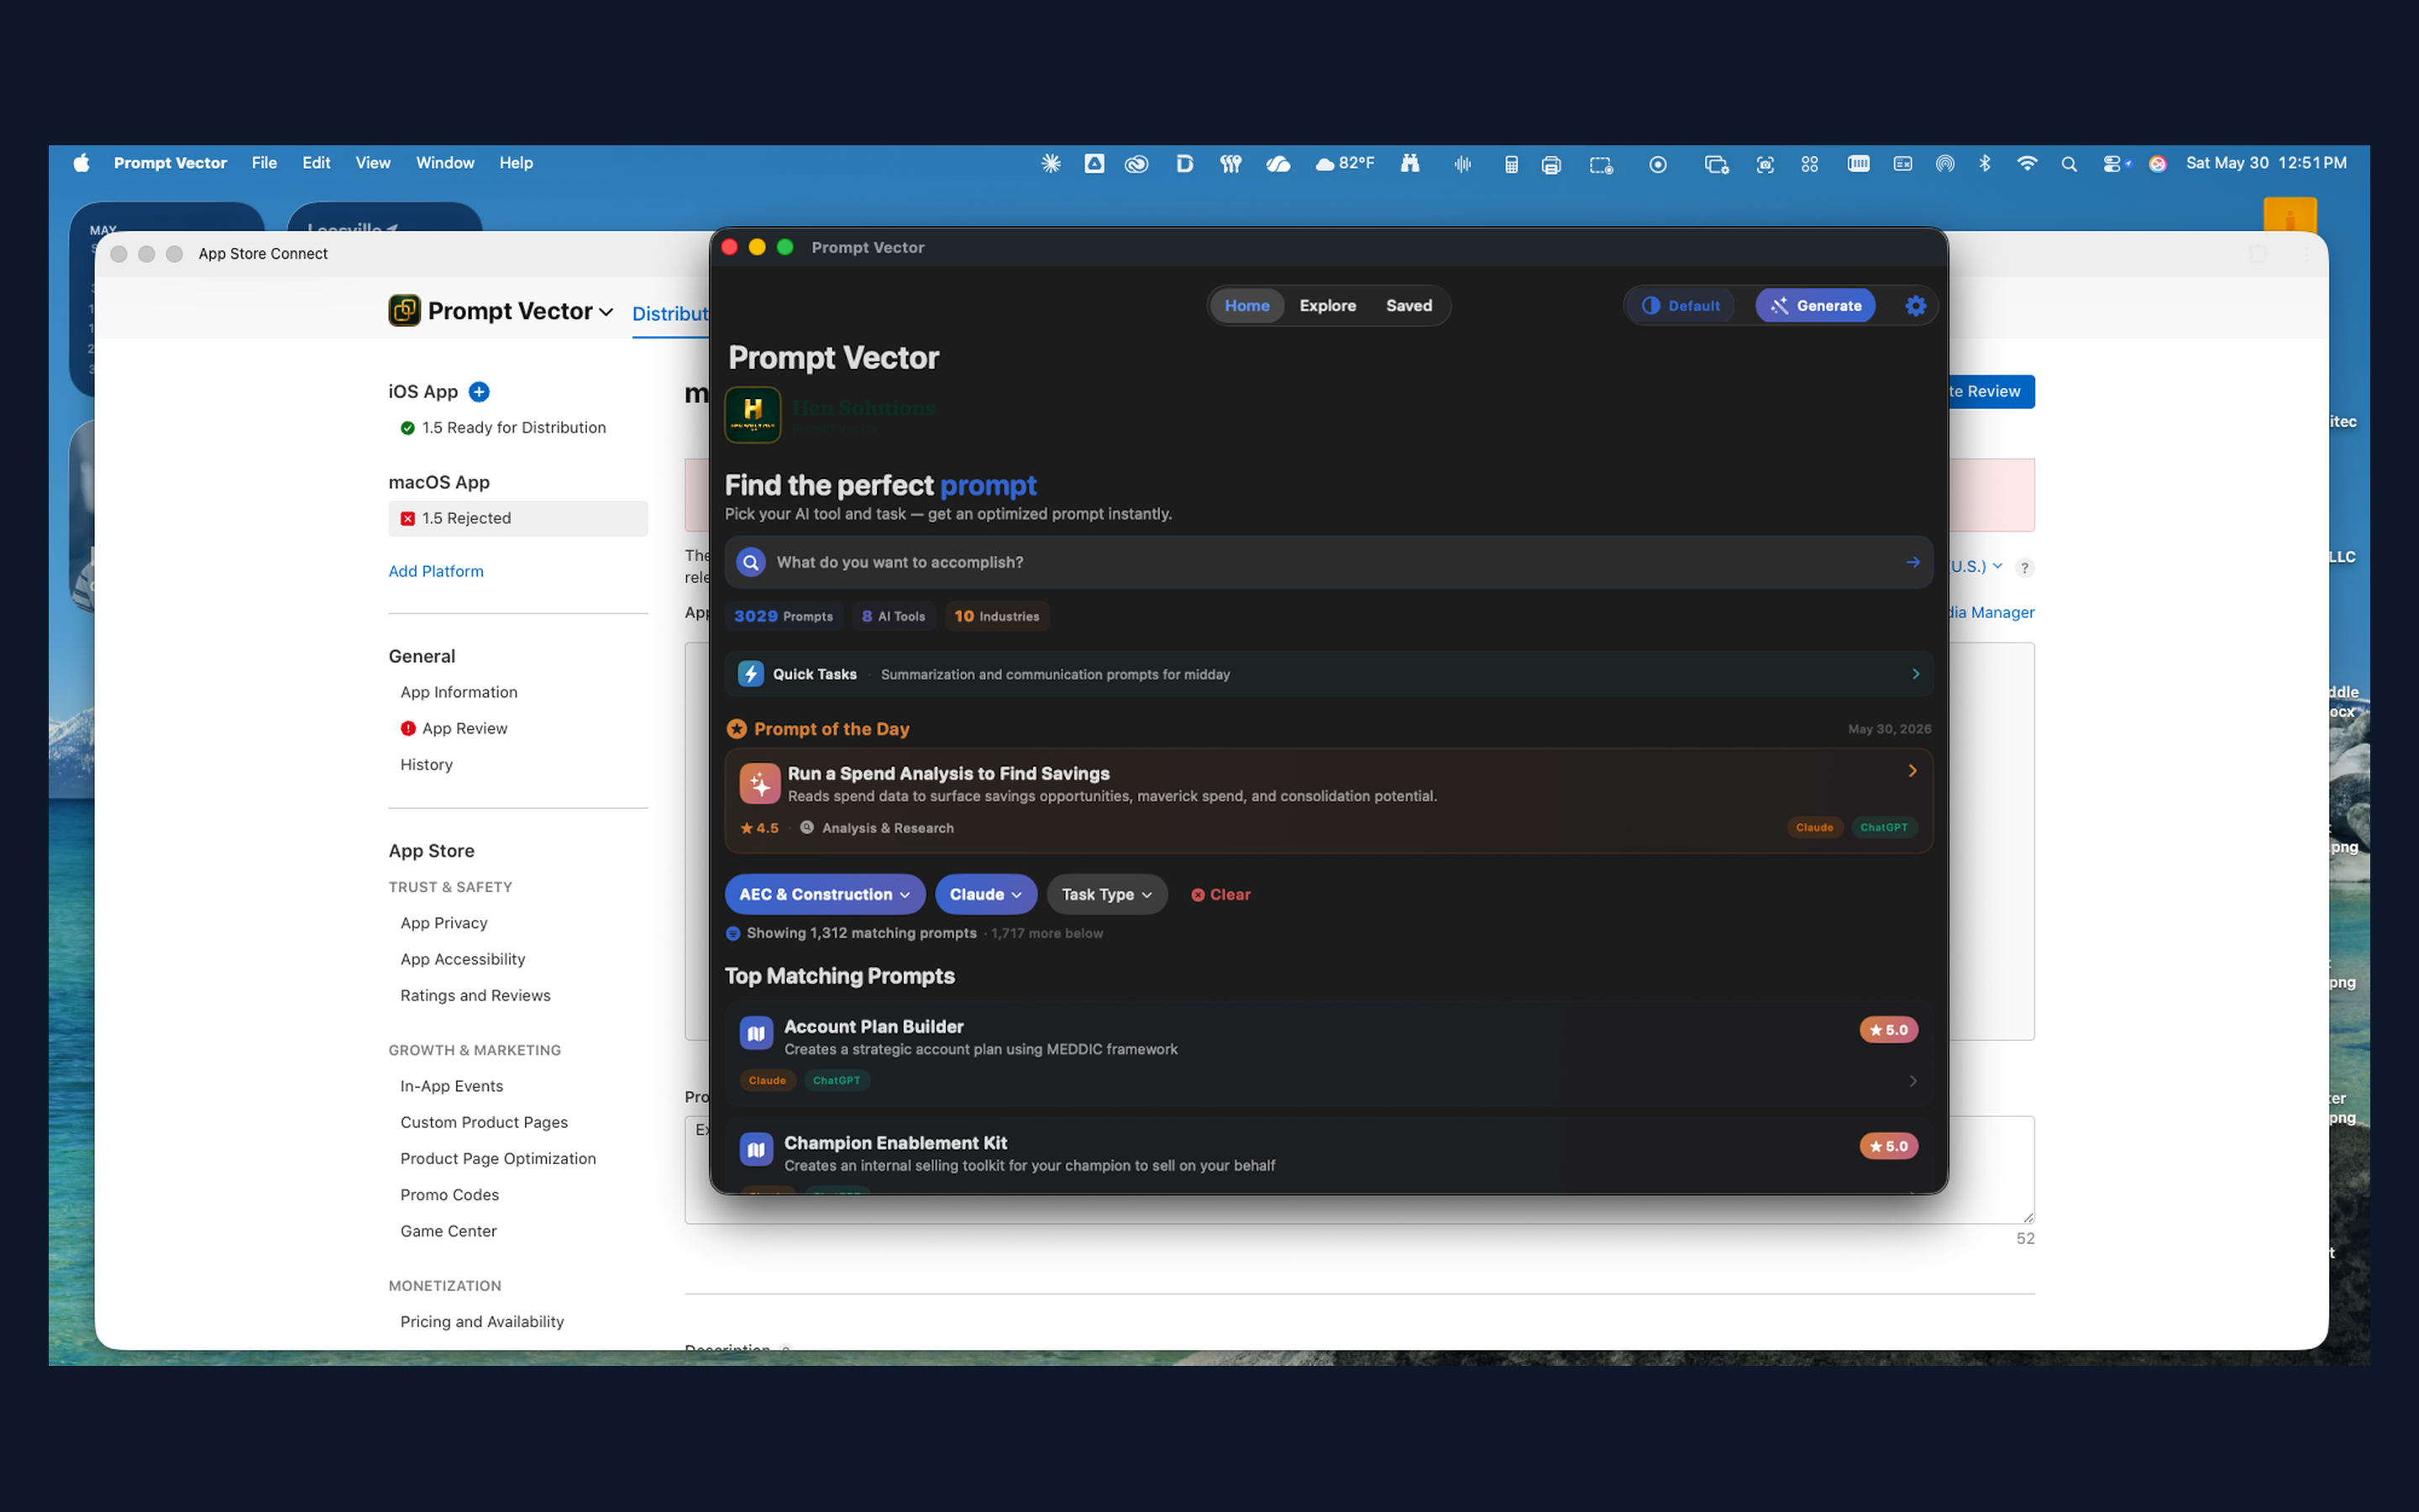Open App Review in the sidebar
Viewport: 2419px width, 1512px height.
coord(464,728)
